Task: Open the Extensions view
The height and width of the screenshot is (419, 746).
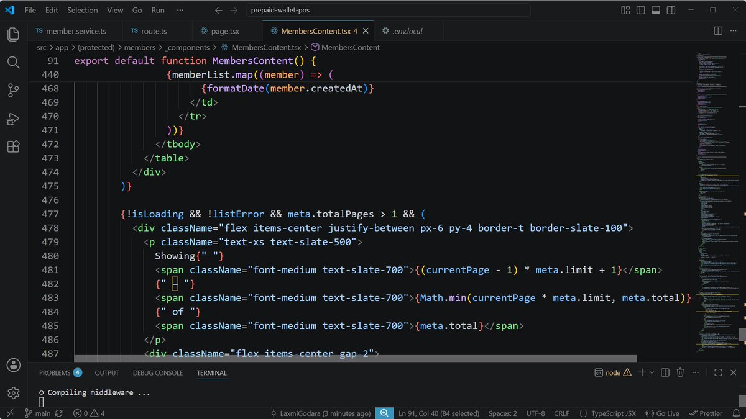Action: tap(13, 146)
